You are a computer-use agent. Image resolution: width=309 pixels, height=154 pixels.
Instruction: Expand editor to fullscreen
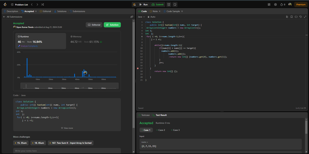(305, 17)
